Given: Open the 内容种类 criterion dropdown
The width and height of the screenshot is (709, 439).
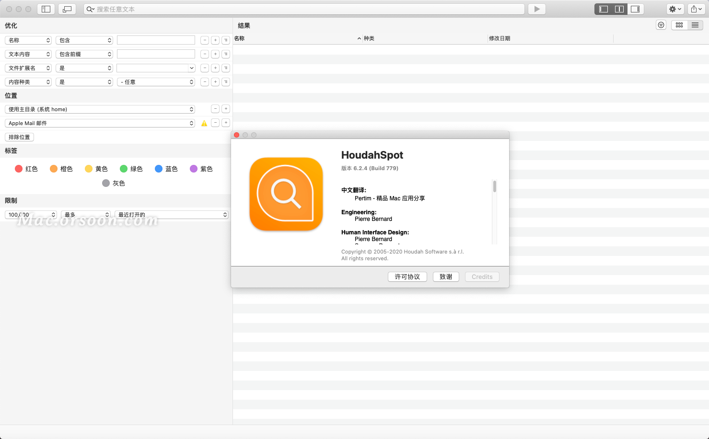Looking at the screenshot, I should (28, 82).
